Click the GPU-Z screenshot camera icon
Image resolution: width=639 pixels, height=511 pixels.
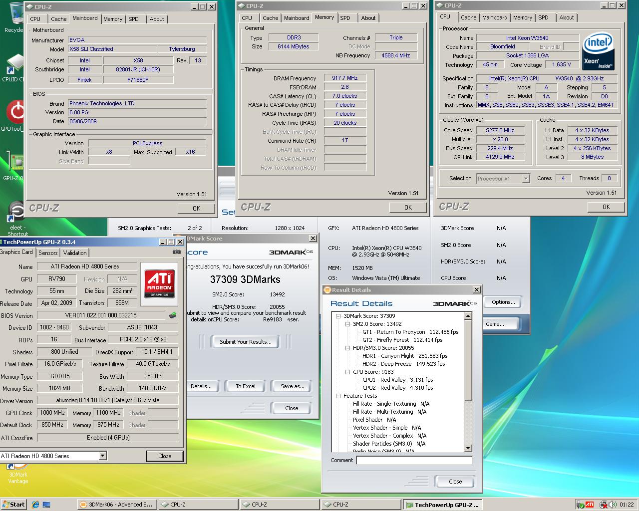176,252
